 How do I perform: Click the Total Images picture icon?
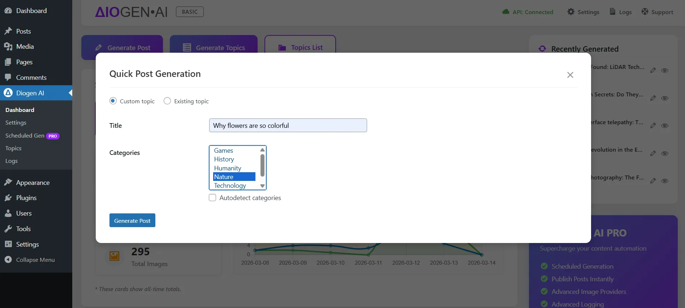[115, 256]
